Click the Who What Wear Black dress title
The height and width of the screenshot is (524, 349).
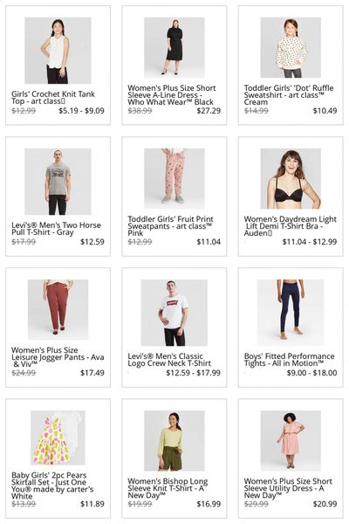pyautogui.click(x=171, y=95)
